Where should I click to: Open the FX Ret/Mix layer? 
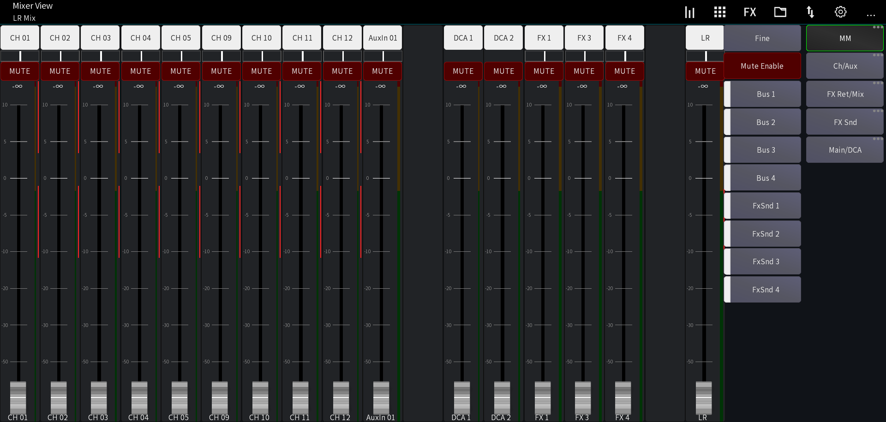[844, 94]
